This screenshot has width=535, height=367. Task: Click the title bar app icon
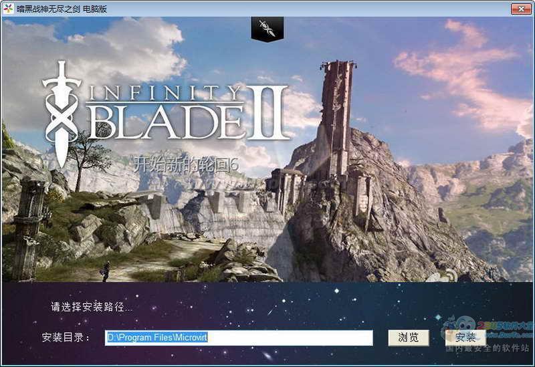coord(8,9)
